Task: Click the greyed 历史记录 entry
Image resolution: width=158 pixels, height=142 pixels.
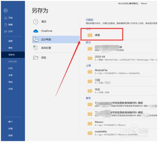Action: pos(12,62)
